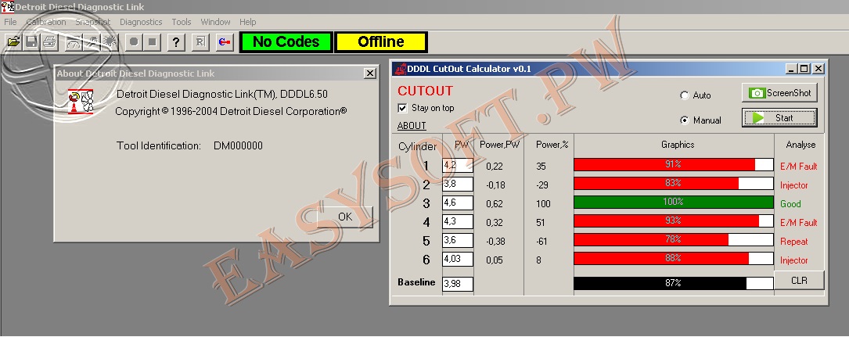This screenshot has height=337, width=849.
Task: Open the ABOUT link in CutOut Calculator
Action: coord(412,126)
